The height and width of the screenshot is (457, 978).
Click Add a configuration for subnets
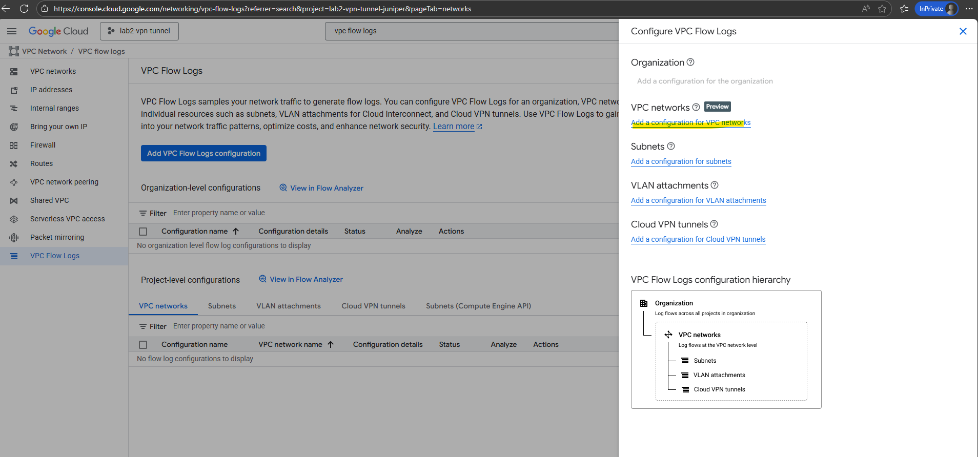coord(681,161)
